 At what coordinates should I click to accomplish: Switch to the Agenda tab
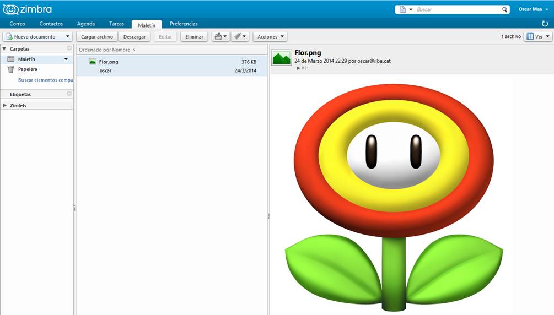click(x=86, y=24)
